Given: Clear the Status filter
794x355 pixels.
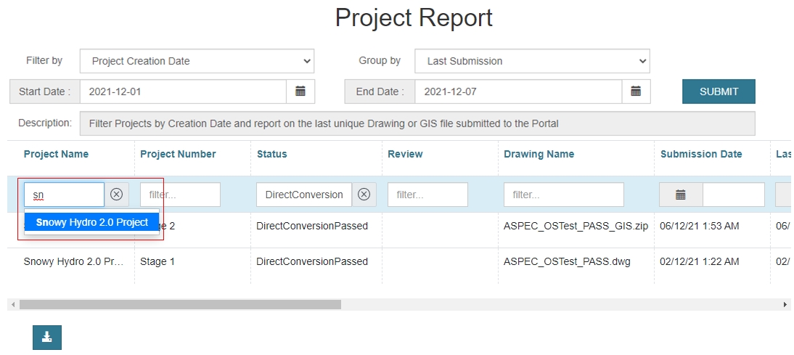Looking at the screenshot, I should [364, 195].
